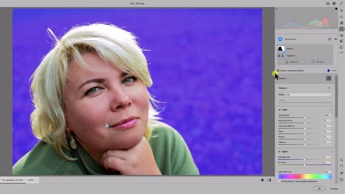Click the right panel vertical scrollbar
The image size is (345, 194).
(336, 97)
